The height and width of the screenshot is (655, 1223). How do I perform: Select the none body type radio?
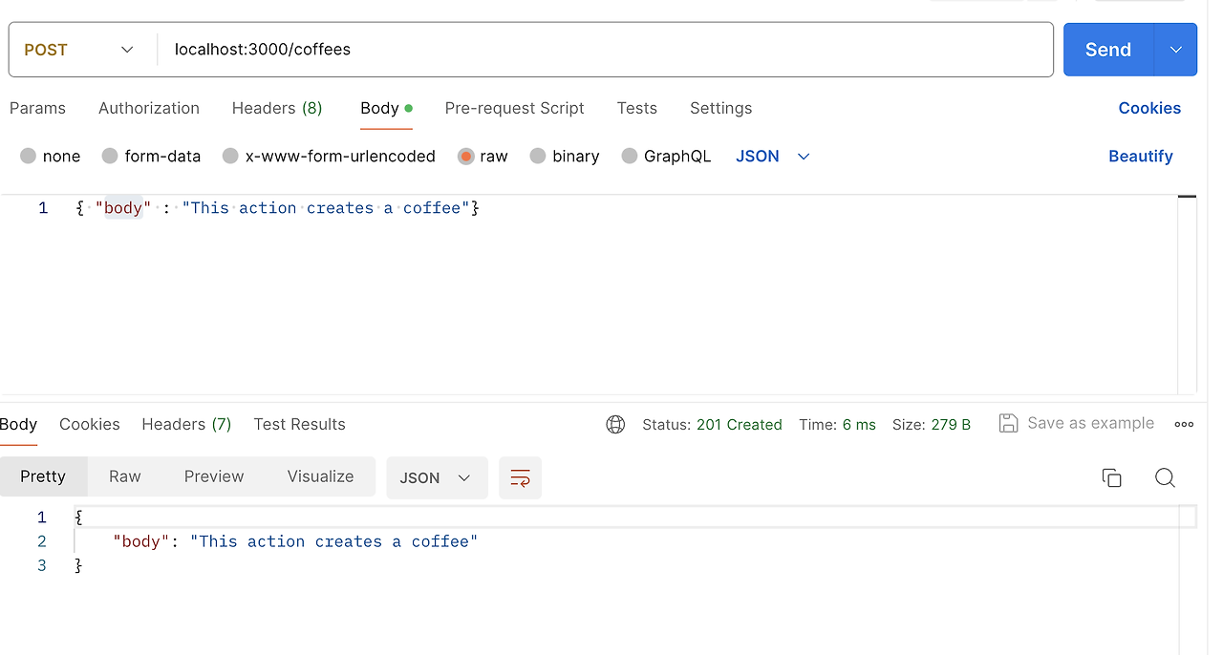coord(28,156)
